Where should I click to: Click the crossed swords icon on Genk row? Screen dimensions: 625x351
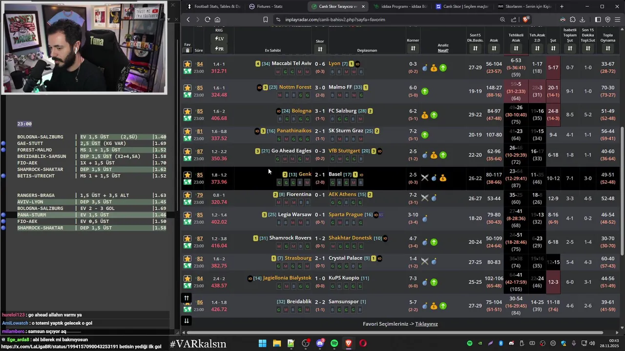(x=425, y=178)
